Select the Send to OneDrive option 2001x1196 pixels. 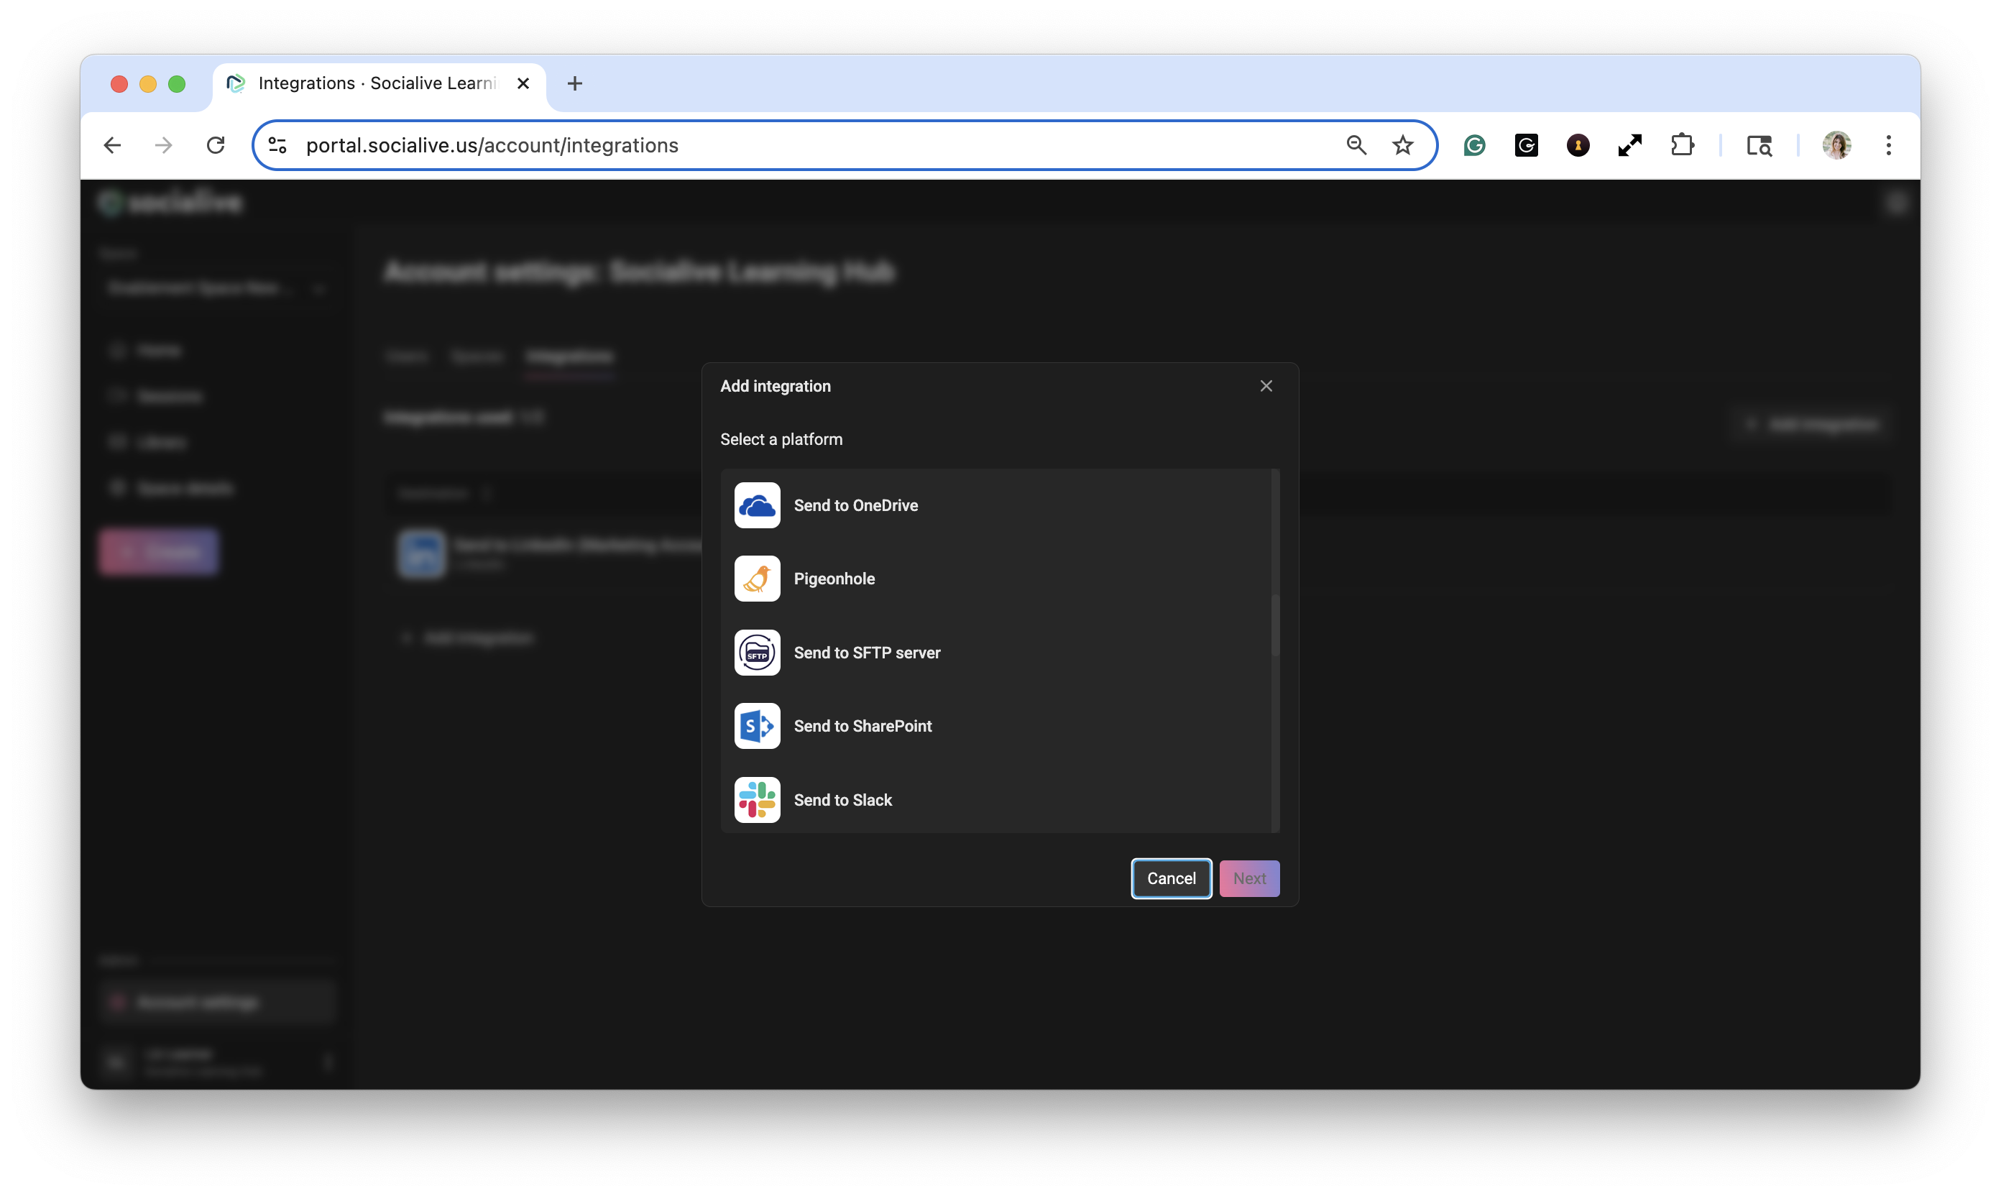tap(855, 505)
